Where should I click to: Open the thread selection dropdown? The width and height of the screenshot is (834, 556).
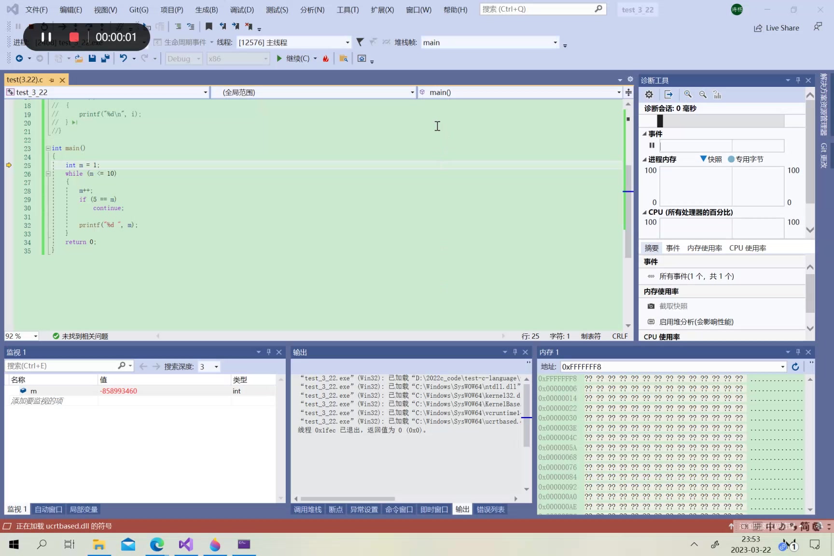(347, 42)
